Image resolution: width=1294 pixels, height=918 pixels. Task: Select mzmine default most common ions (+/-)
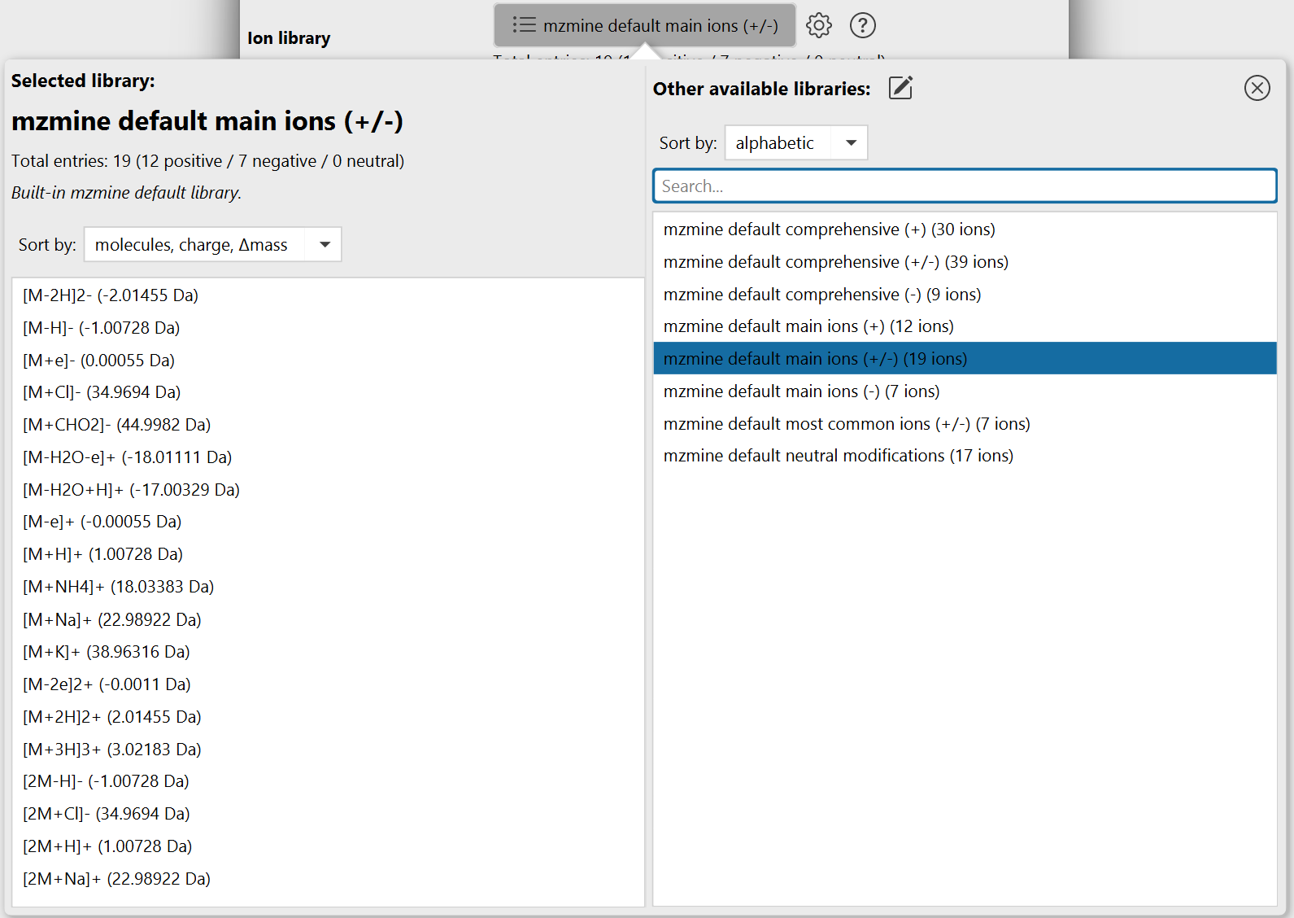[x=965, y=424]
